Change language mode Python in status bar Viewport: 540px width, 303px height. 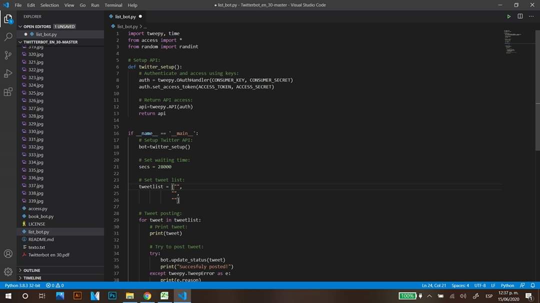click(x=507, y=286)
